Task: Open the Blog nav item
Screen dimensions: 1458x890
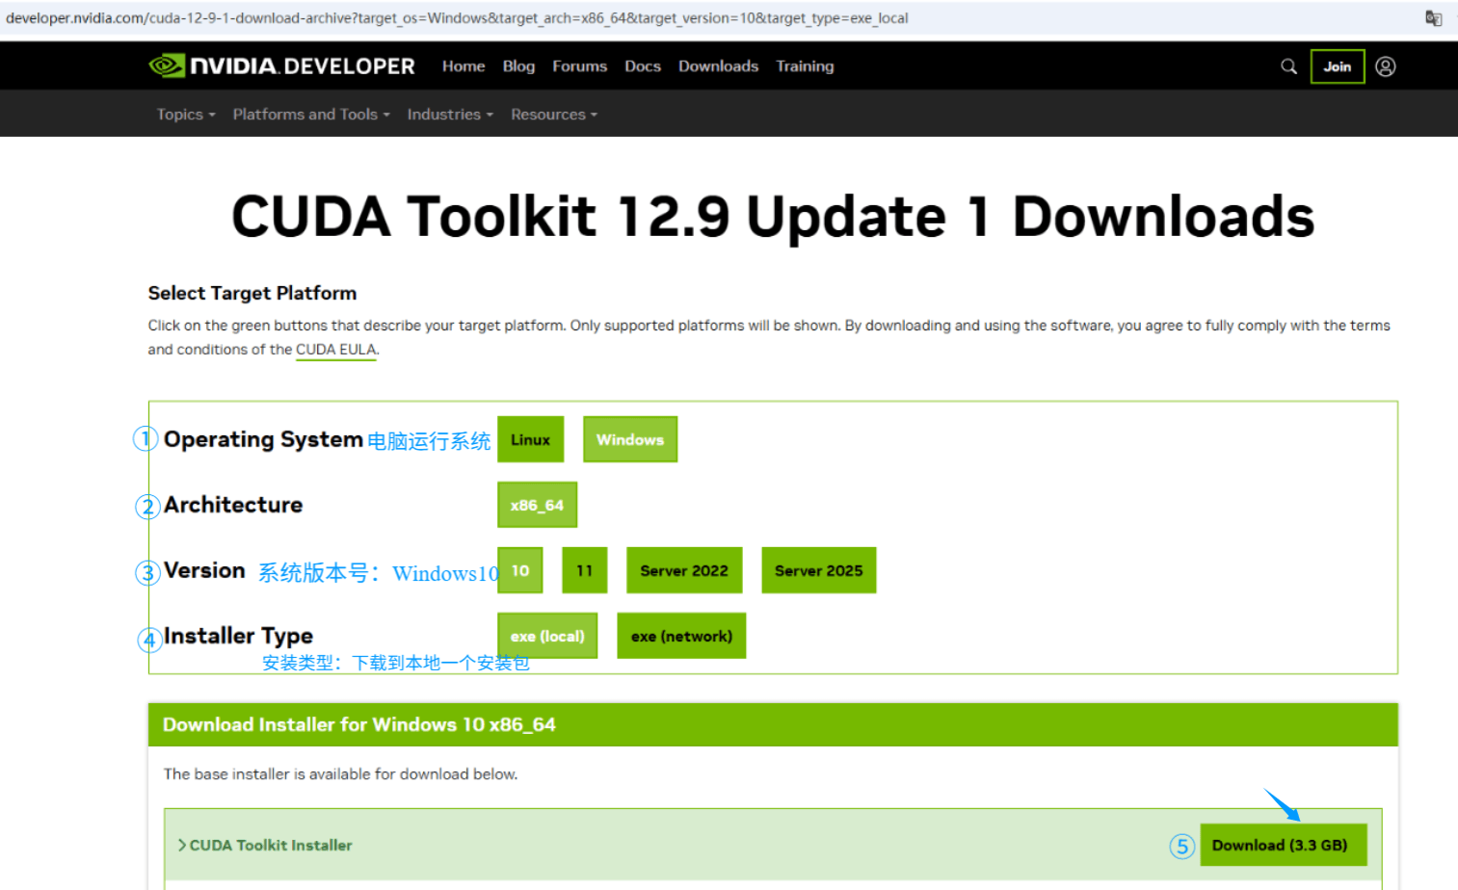Action: tap(518, 66)
